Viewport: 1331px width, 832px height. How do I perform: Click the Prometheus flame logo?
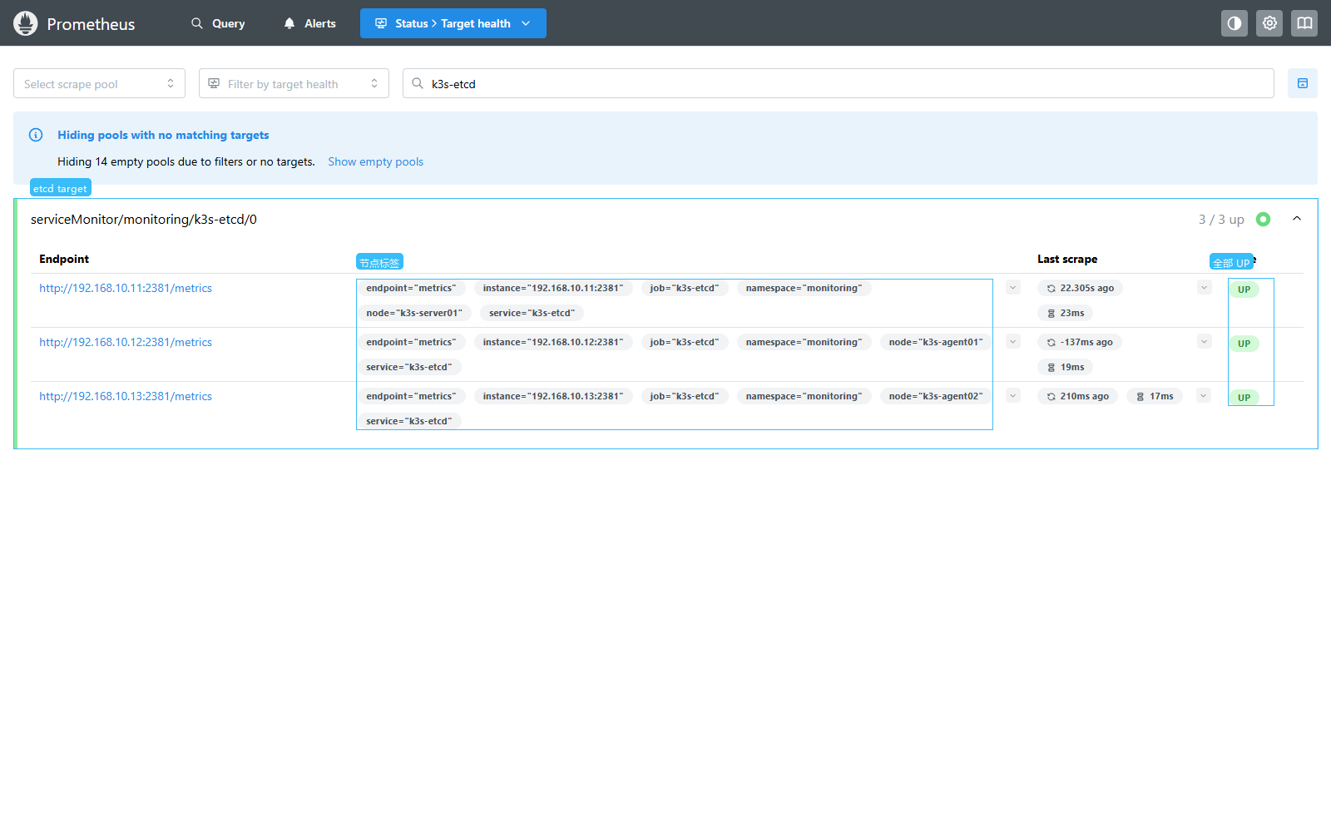tap(26, 23)
